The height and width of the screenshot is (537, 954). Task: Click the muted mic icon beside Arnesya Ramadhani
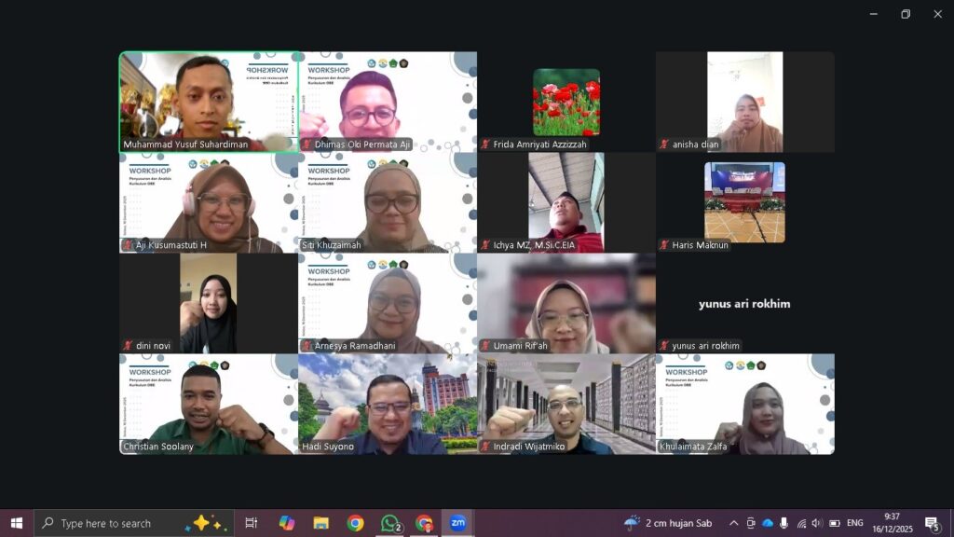coord(307,345)
